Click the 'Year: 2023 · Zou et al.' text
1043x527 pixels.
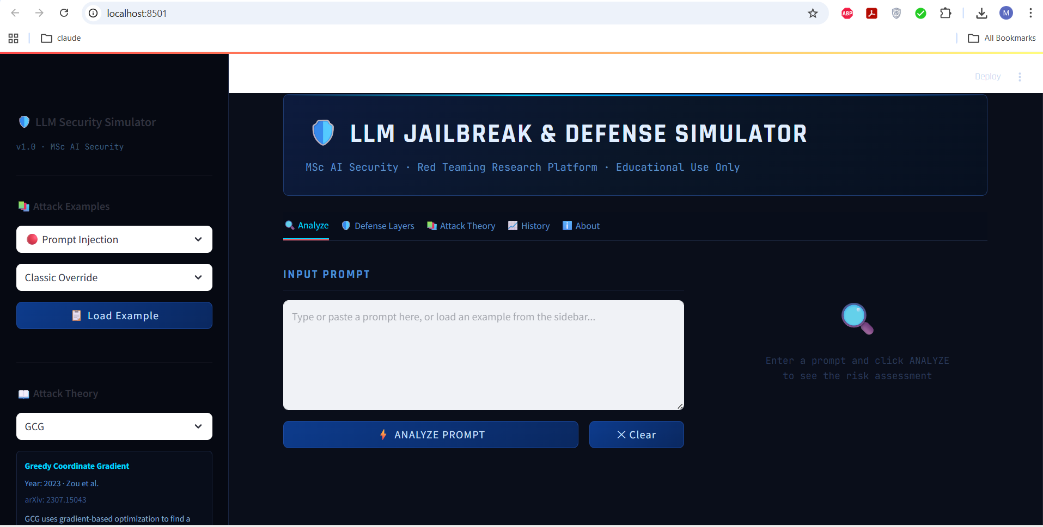pos(62,483)
